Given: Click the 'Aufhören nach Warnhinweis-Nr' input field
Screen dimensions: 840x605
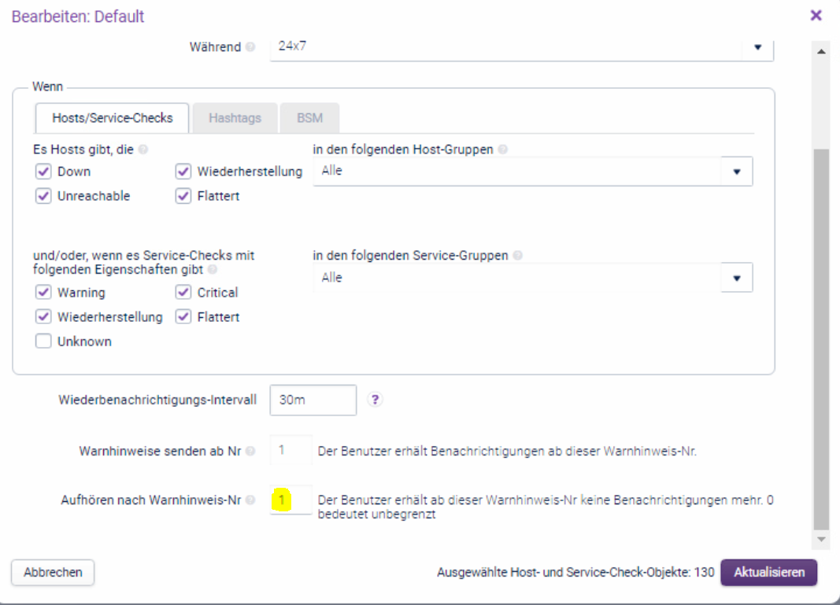Looking at the screenshot, I should (291, 500).
